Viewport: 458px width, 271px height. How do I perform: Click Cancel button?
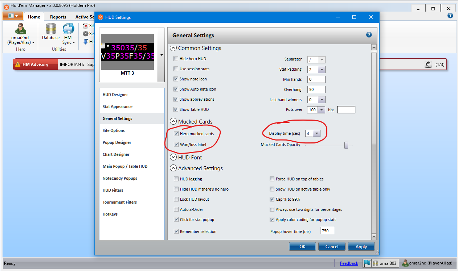click(x=332, y=246)
